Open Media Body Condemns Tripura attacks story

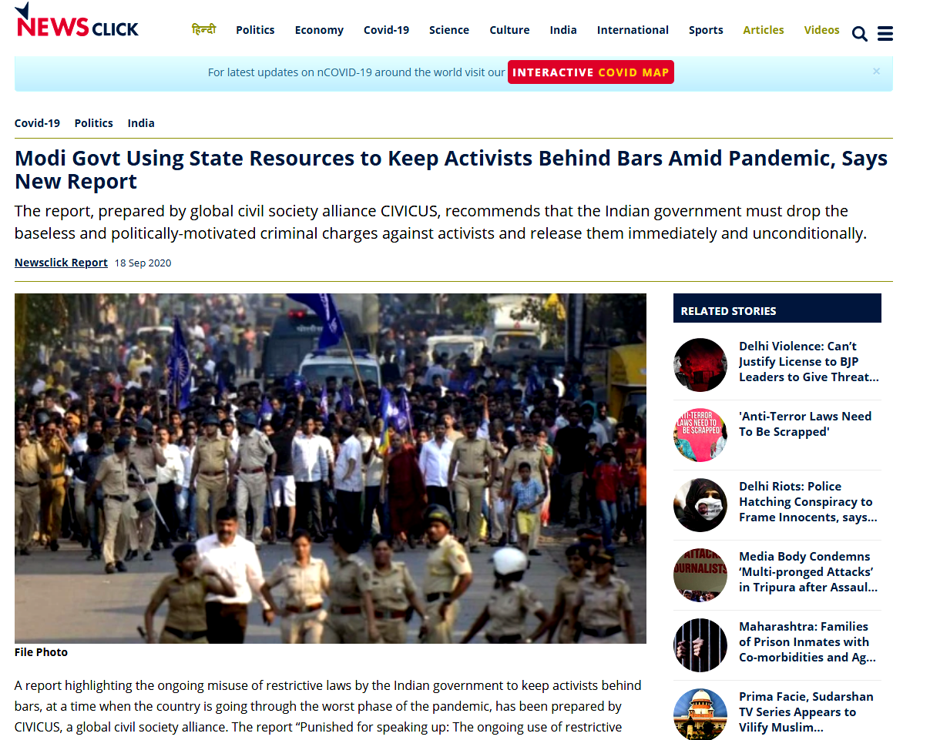click(808, 572)
